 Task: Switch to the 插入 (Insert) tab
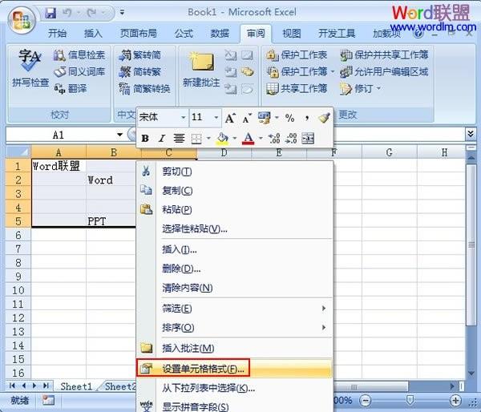93,33
